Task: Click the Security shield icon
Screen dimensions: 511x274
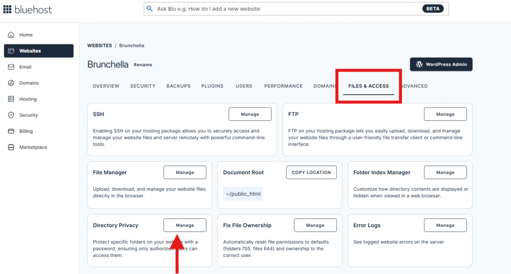Action: click(x=11, y=115)
